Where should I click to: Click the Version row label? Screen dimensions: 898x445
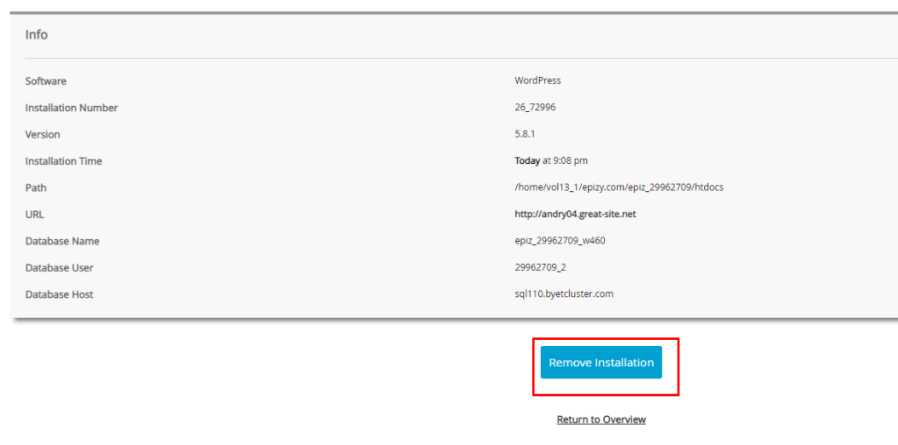coord(43,135)
